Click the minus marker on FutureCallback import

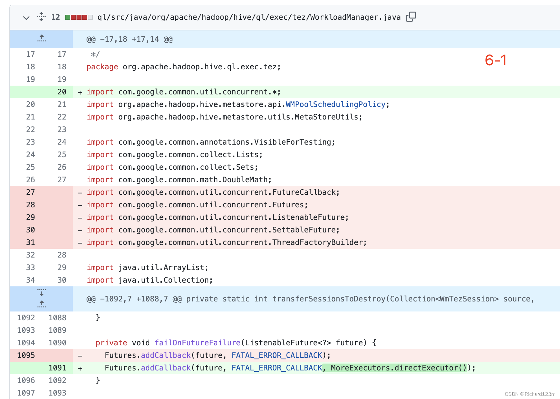80,193
